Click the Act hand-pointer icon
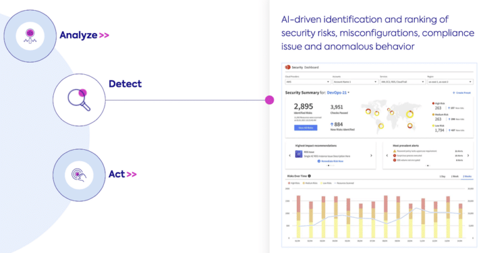This screenshot has height=253, width=481. coord(79,175)
